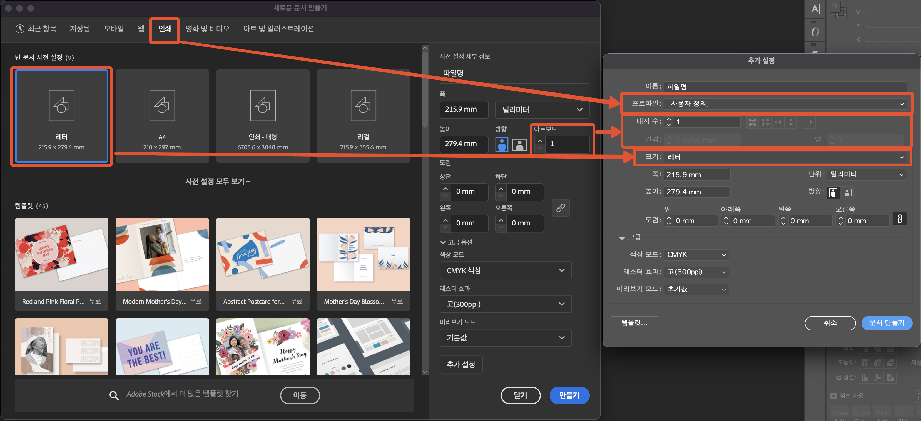Image resolution: width=921 pixels, height=421 pixels.
Task: Open the 프로파일 dropdown in 추가 설정
Action: [x=785, y=104]
